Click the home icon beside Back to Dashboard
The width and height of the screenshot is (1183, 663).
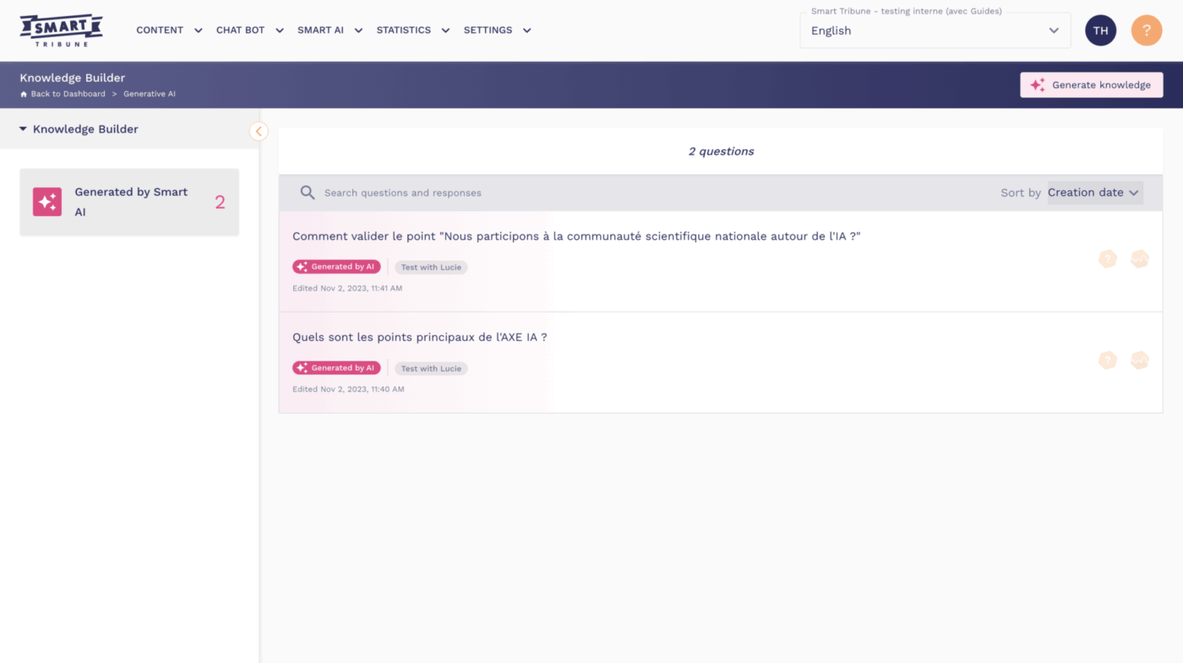click(23, 93)
